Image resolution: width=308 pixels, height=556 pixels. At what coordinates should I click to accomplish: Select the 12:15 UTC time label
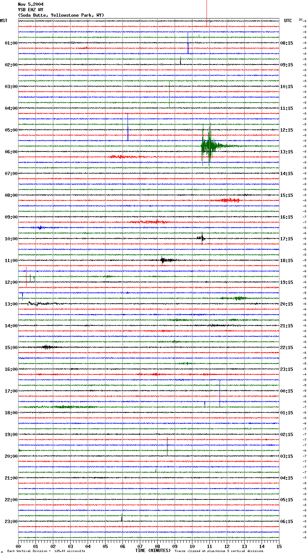[x=287, y=130]
